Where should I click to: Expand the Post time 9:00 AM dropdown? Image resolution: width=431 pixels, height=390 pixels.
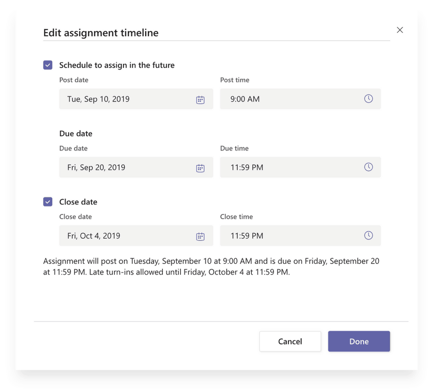pyautogui.click(x=292, y=99)
